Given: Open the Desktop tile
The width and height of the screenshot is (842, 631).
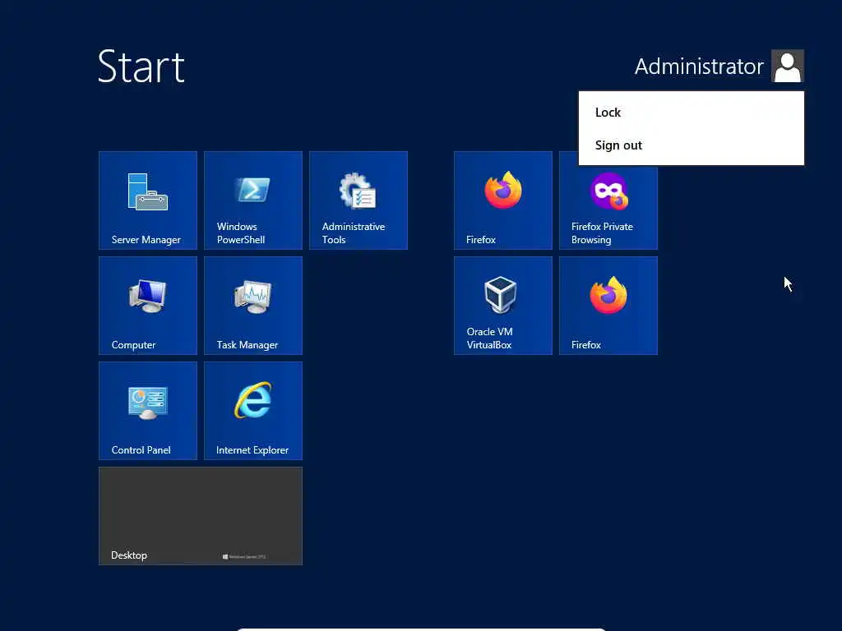Looking at the screenshot, I should 201,516.
